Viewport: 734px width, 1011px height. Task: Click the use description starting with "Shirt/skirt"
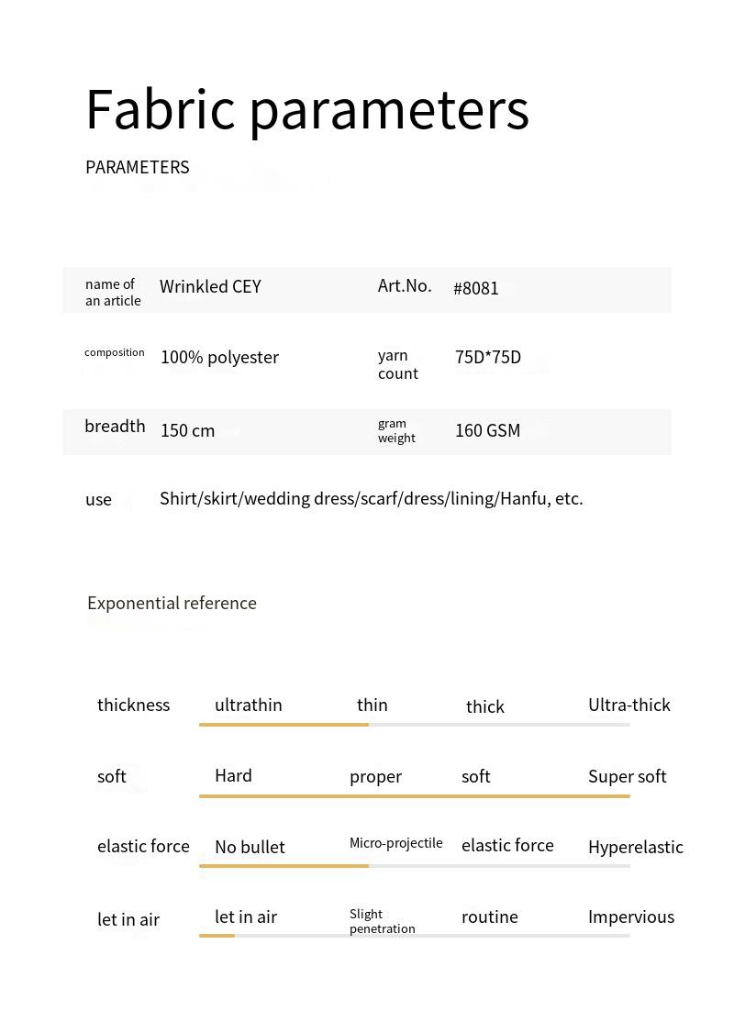372,498
